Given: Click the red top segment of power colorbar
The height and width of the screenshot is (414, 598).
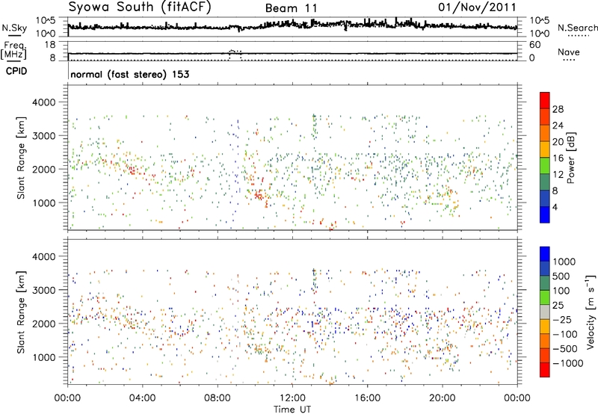Looking at the screenshot, I should click(545, 100).
